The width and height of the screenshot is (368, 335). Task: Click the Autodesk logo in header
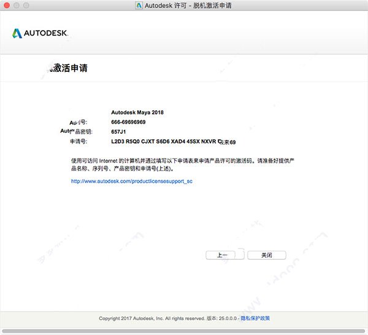[x=40, y=33]
